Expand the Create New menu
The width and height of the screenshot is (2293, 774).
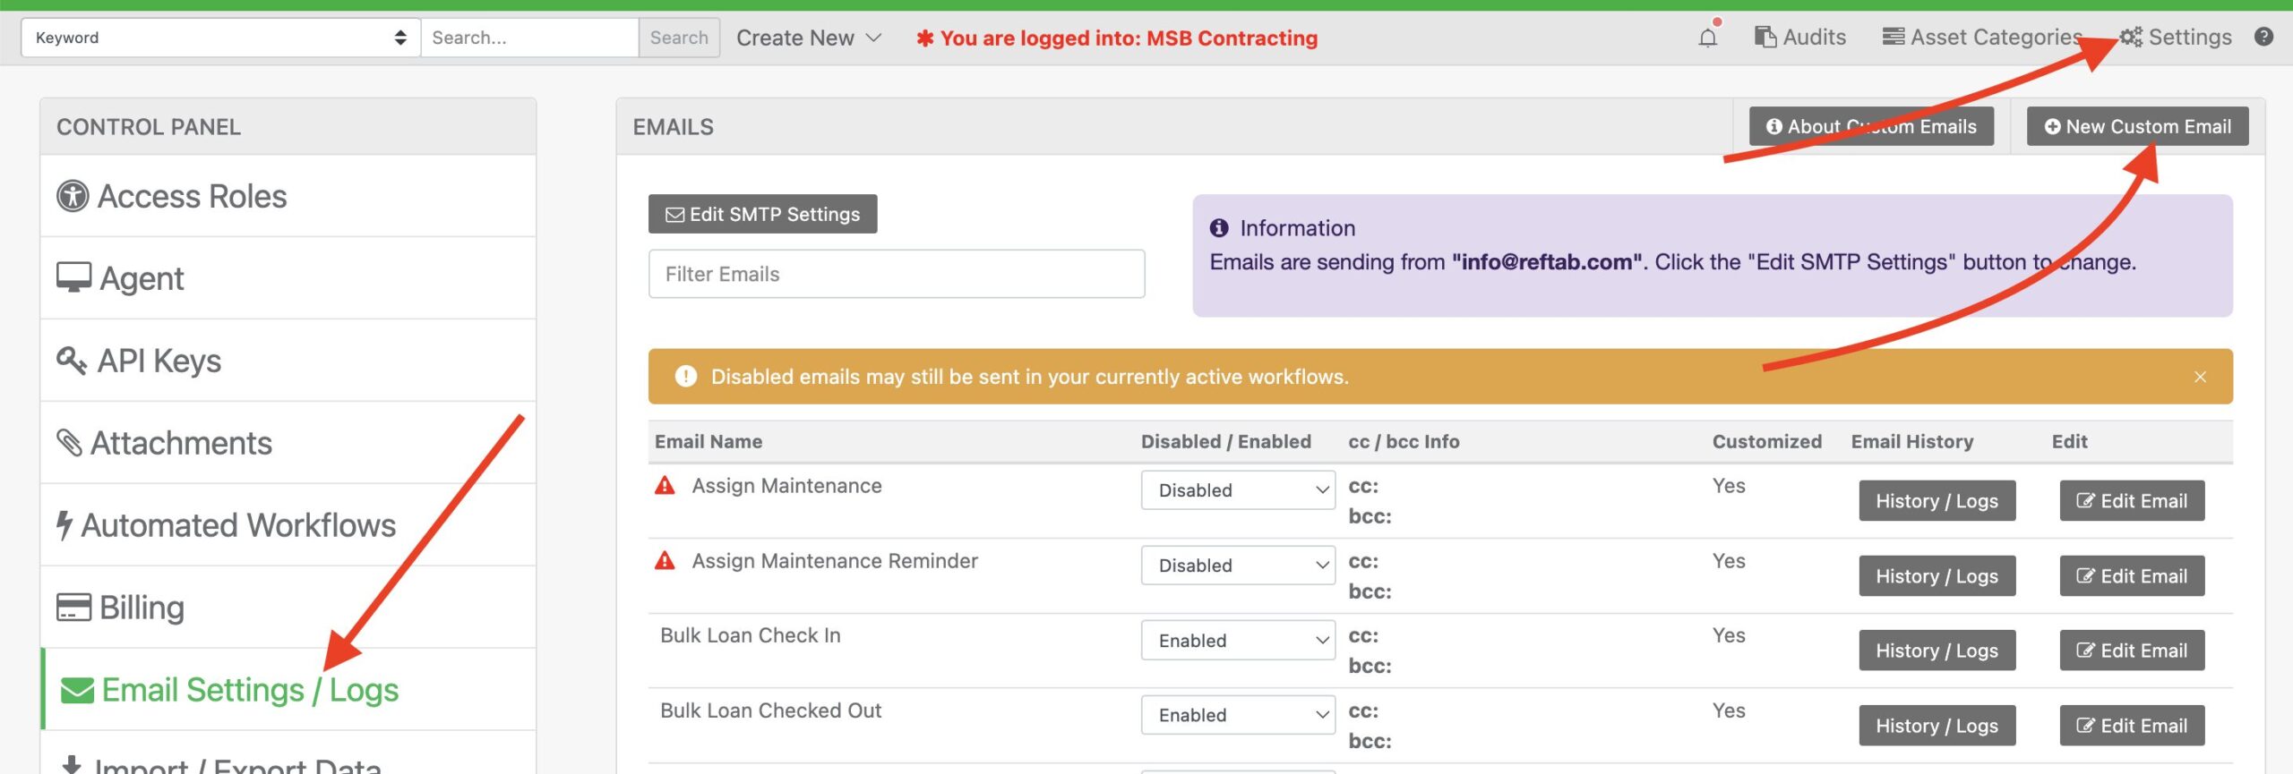click(x=809, y=38)
